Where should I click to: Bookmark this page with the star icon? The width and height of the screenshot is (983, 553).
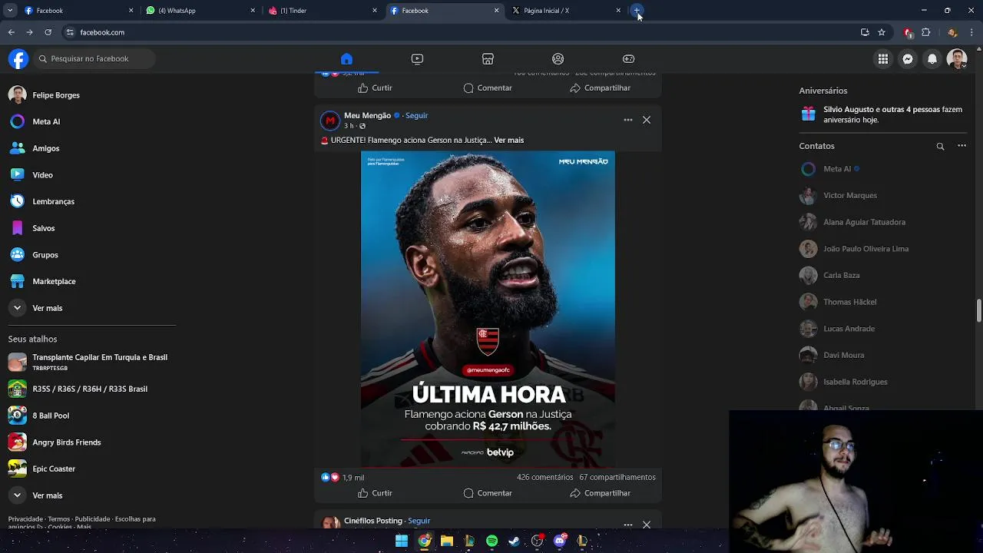[x=882, y=32]
